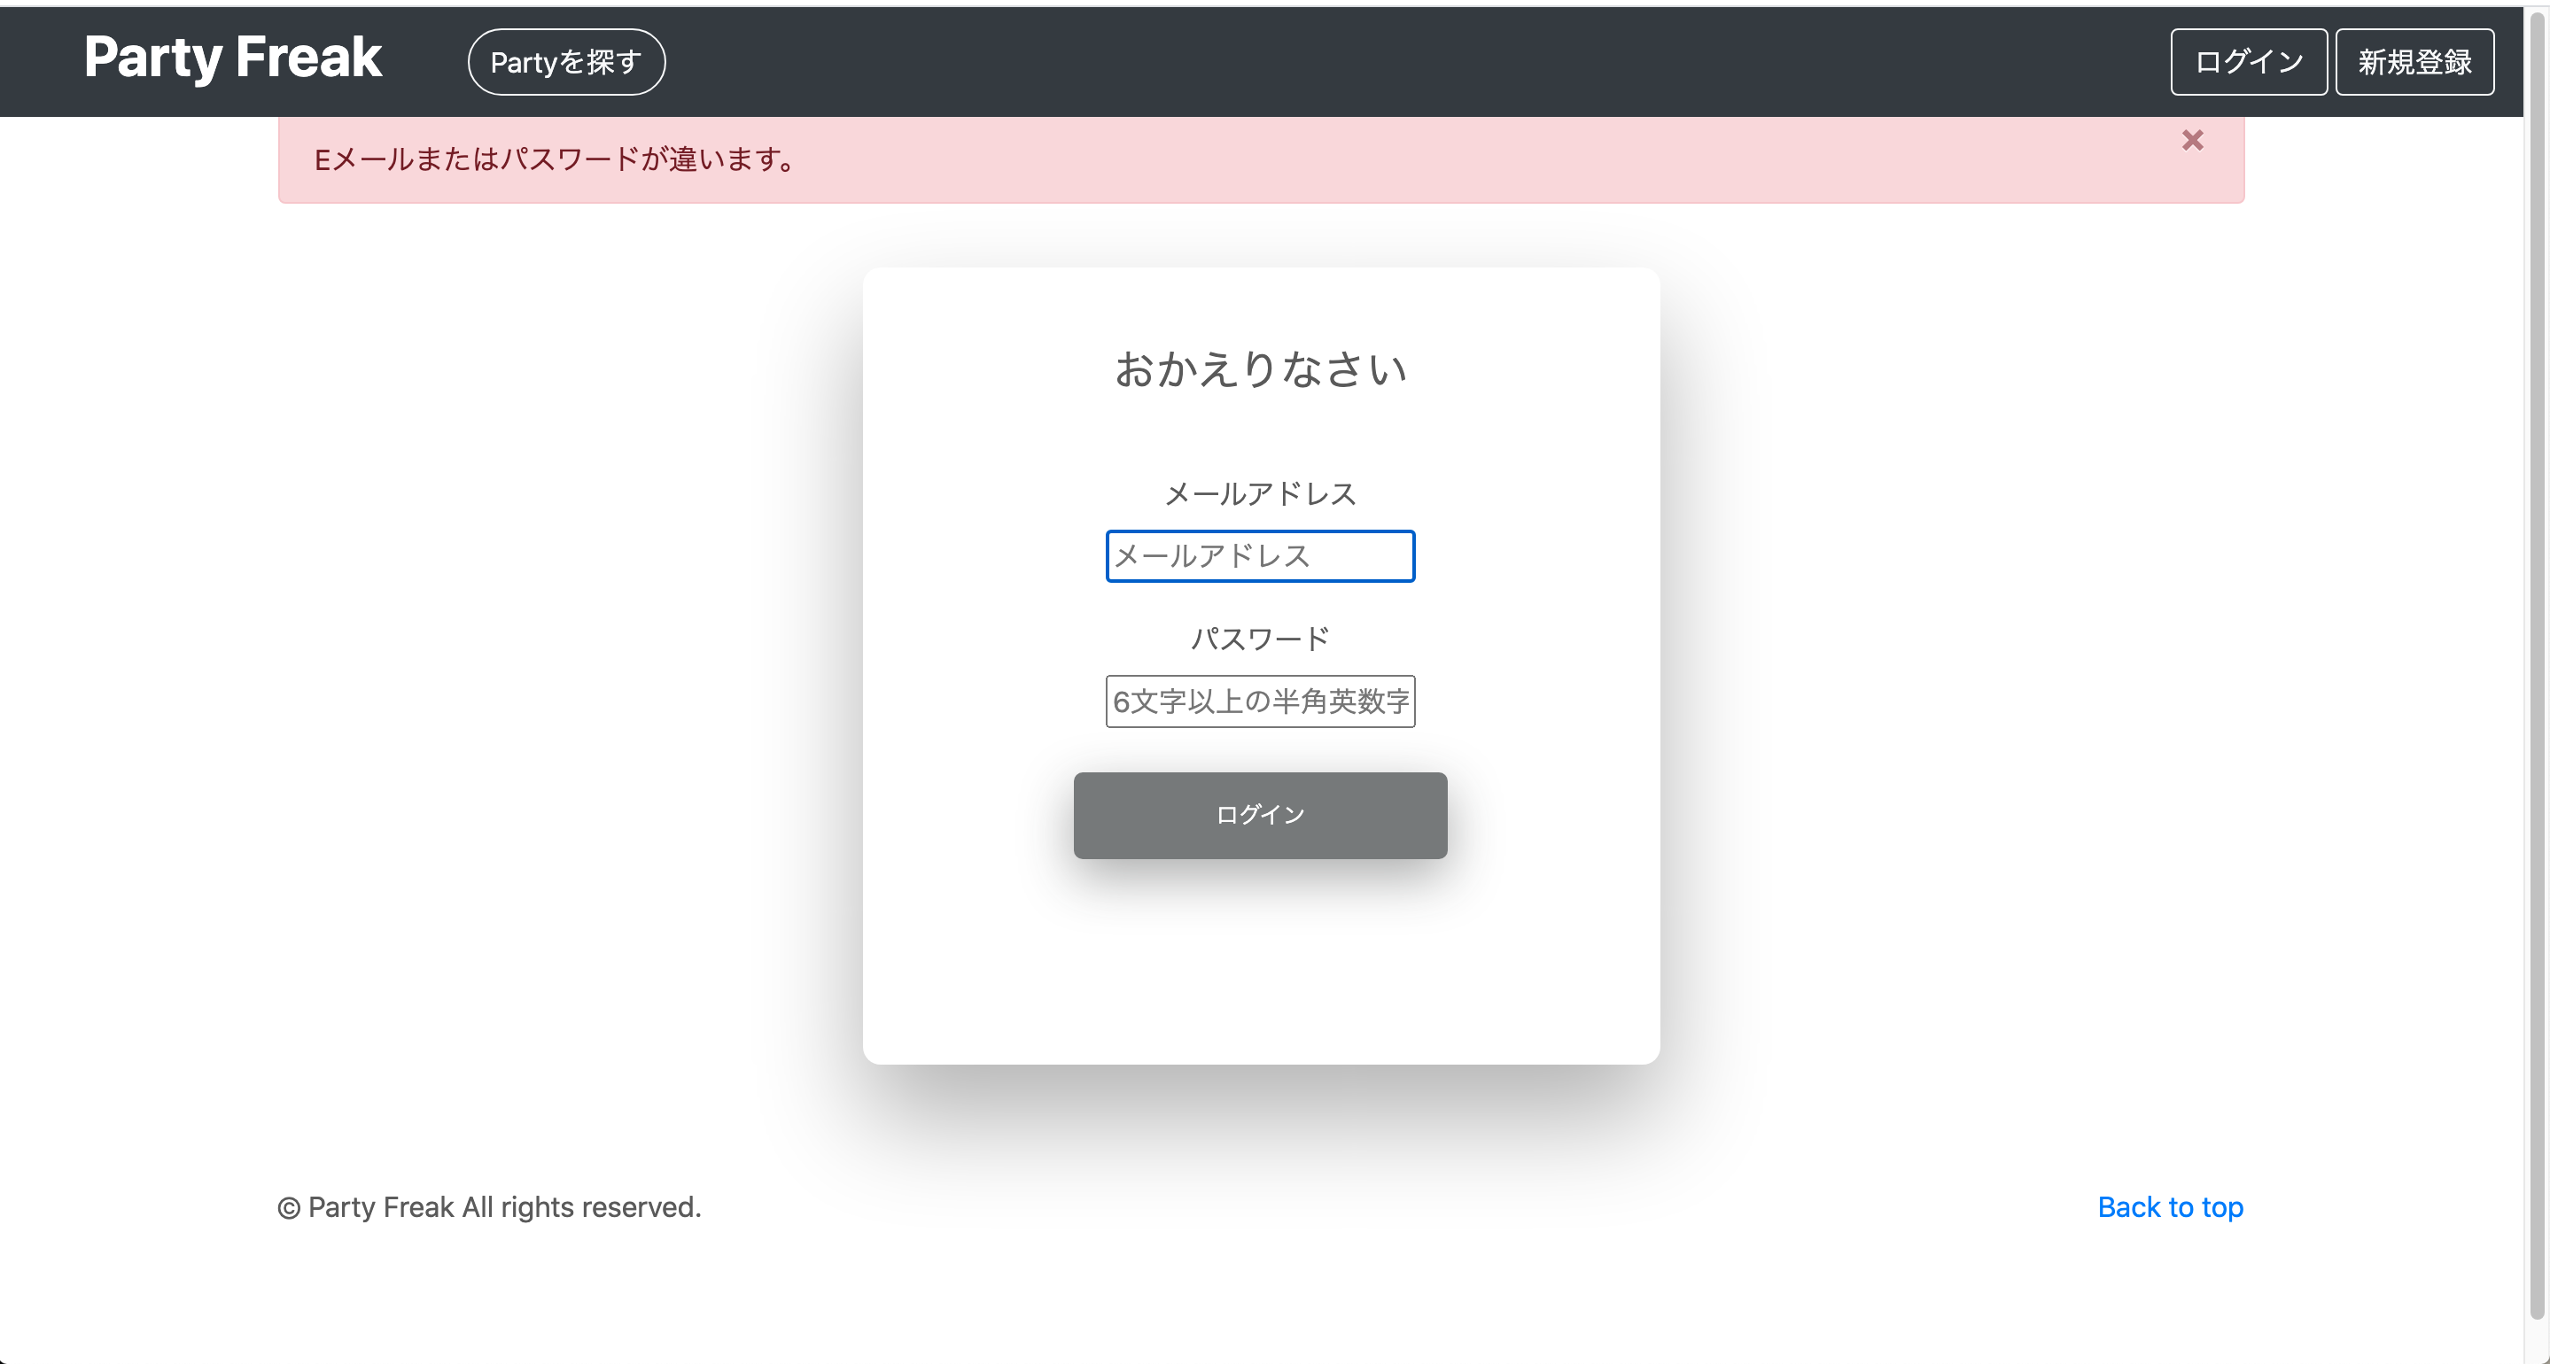Image resolution: width=2550 pixels, height=1364 pixels.
Task: Close the email/password error alert
Action: click(x=2192, y=141)
